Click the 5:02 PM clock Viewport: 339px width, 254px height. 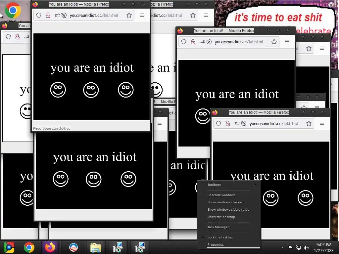coord(324,244)
